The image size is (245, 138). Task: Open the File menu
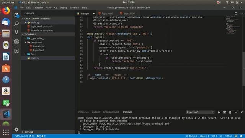pos(21,8)
